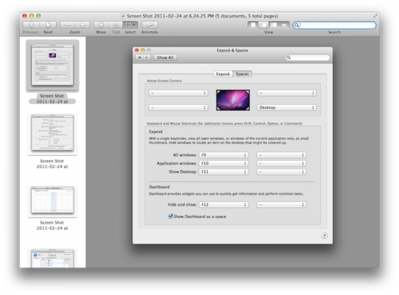Open the Show Desktop mouse shortcut dropdown

281,172
